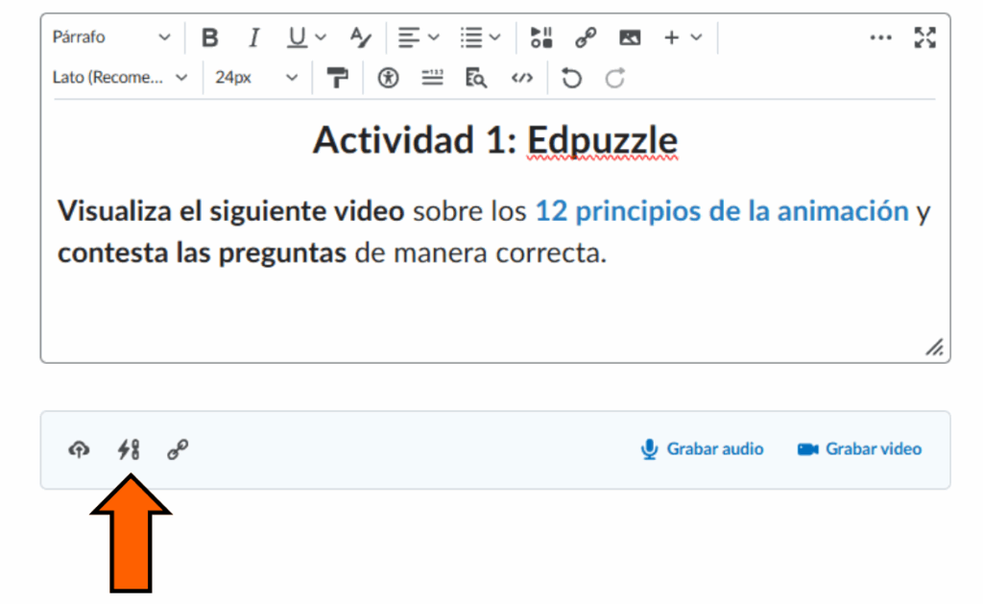Open the 12 principios de la animación link
This screenshot has width=983, height=604.
click(x=721, y=211)
